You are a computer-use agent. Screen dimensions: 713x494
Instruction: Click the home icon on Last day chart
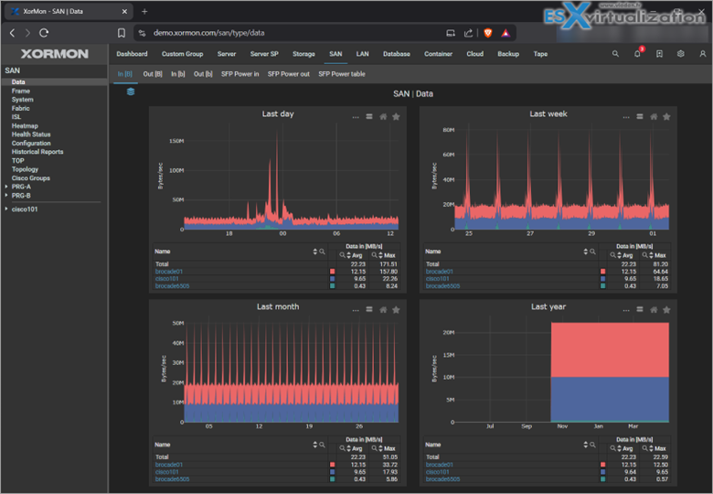click(383, 117)
